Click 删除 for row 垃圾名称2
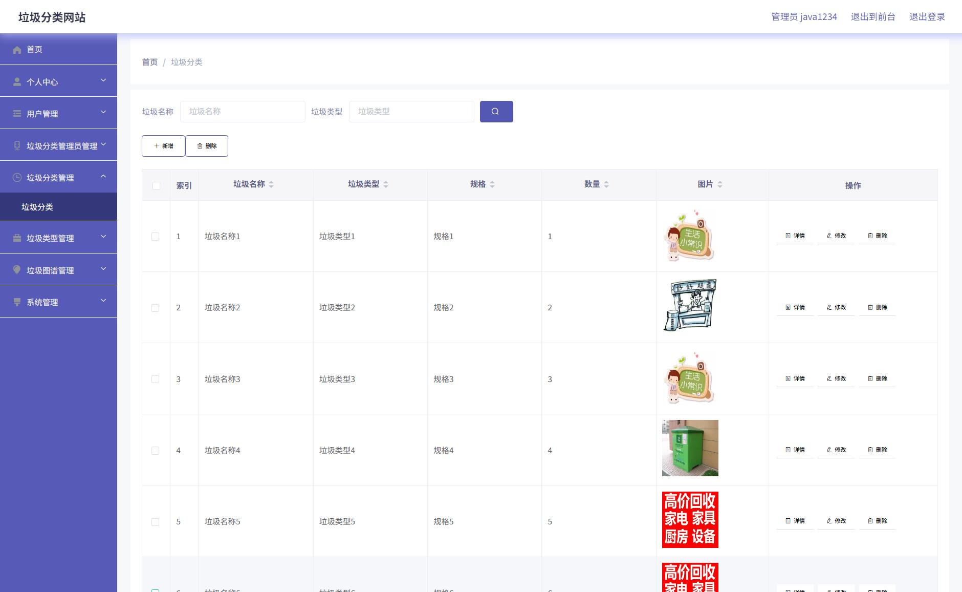962x592 pixels. pyautogui.click(x=877, y=308)
